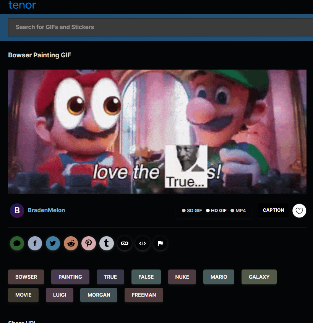Click the Bowser Painting GIF image
This screenshot has height=323, width=313.
[157, 132]
